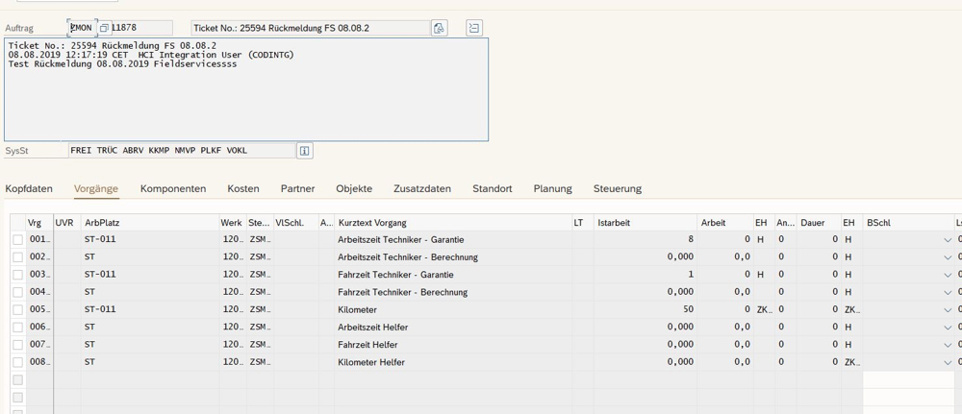Click Werk cell 120 in Arbeitszeit Helfer row
This screenshot has height=414, width=962.
(x=233, y=327)
